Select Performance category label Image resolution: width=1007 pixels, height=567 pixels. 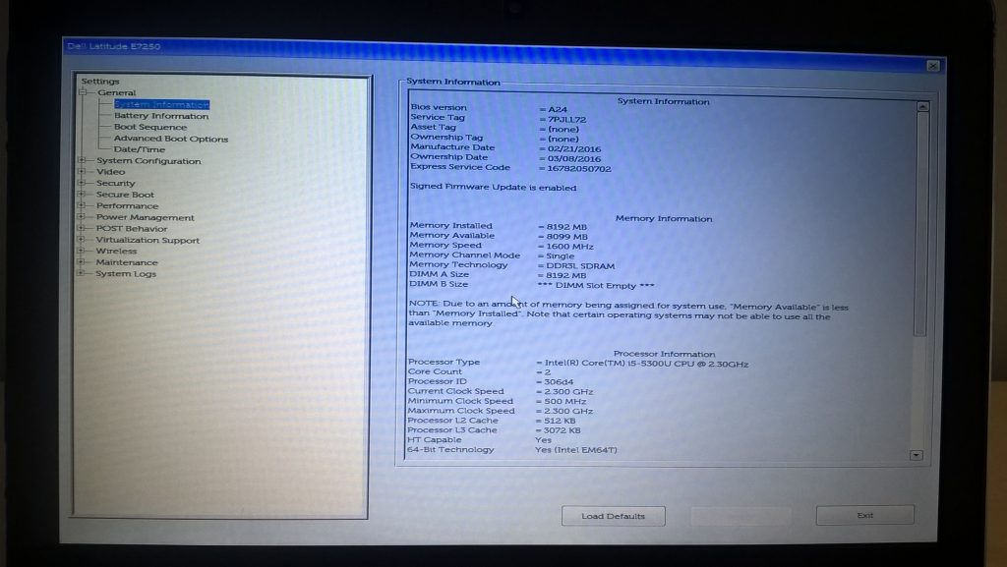point(127,206)
